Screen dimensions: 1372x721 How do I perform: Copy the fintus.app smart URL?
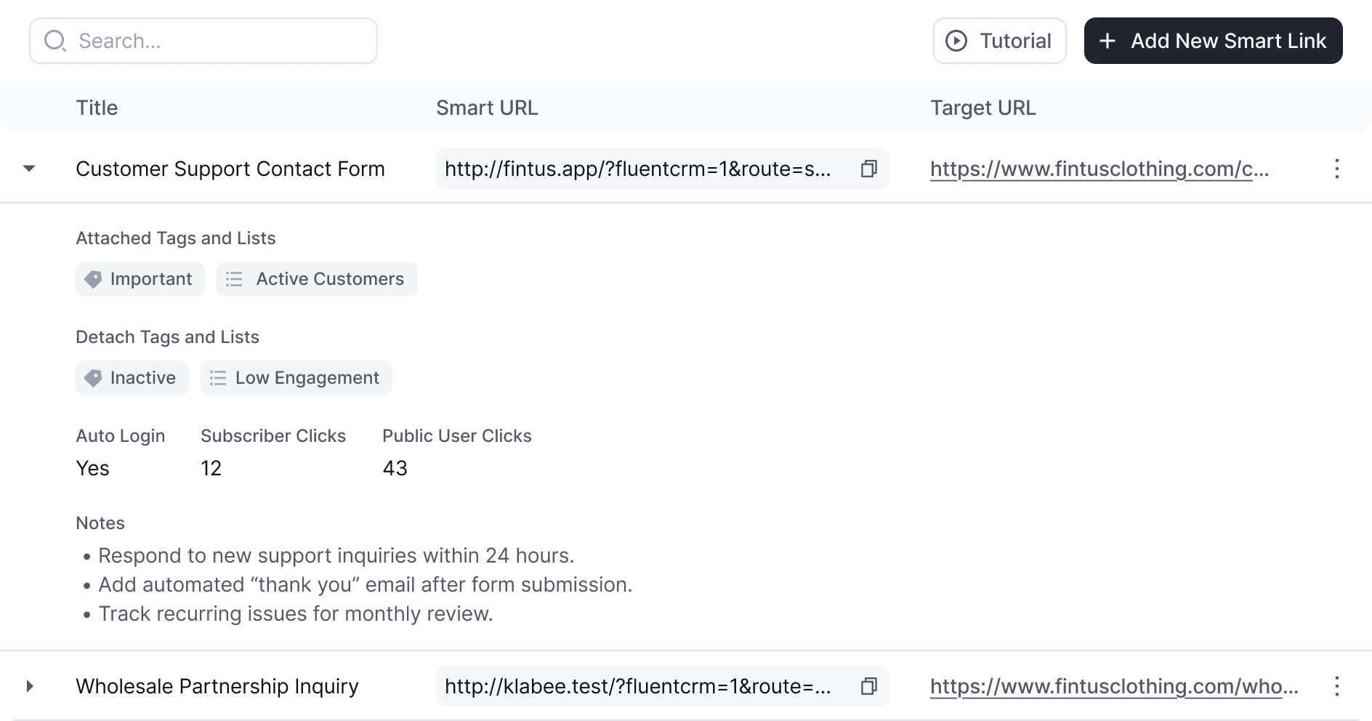[868, 169]
